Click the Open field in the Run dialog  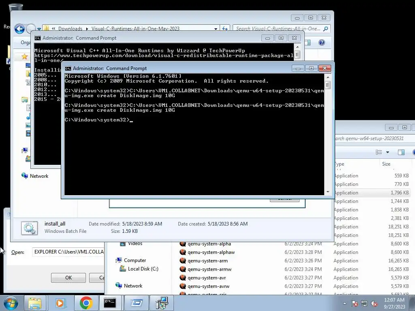(x=68, y=252)
